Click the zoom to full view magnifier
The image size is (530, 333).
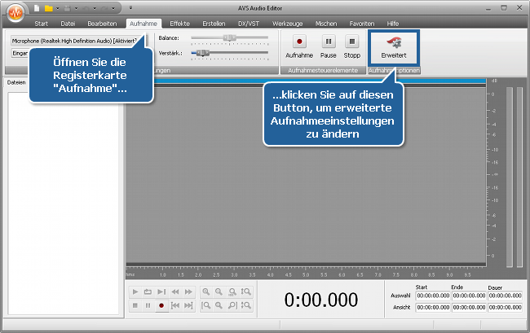232,291
